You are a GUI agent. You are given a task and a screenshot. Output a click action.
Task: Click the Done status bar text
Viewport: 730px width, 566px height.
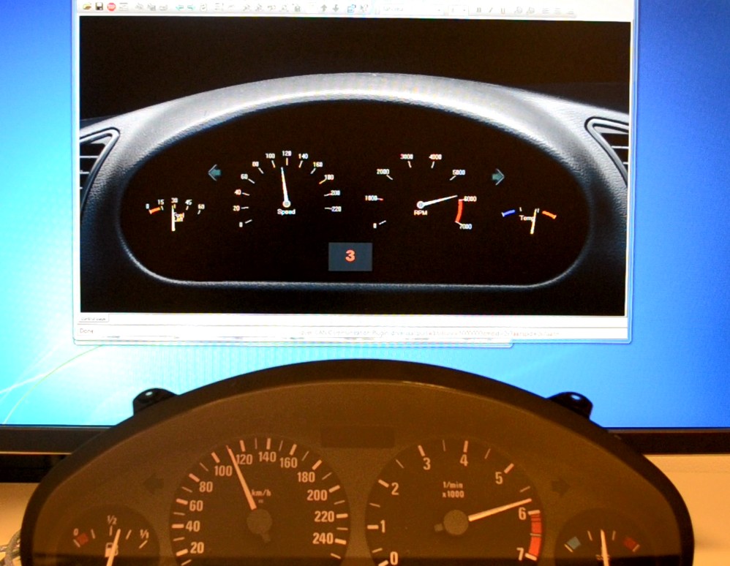click(x=86, y=331)
